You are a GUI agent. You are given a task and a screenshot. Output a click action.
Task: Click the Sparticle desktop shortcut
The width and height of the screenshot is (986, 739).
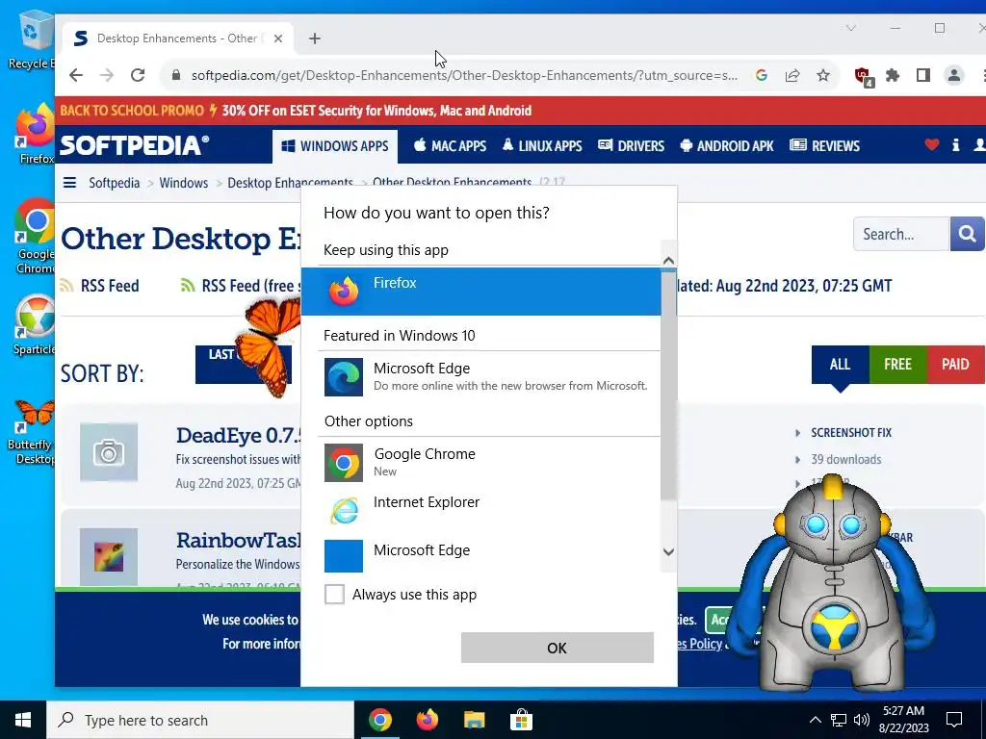(x=35, y=325)
